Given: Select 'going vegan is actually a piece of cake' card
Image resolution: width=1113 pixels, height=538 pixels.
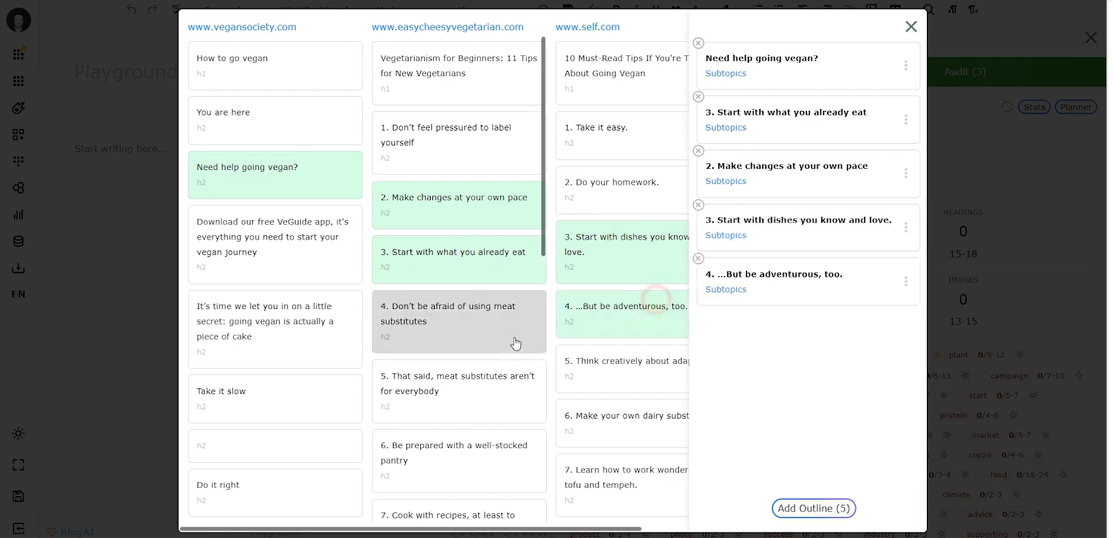Looking at the screenshot, I should [x=275, y=329].
